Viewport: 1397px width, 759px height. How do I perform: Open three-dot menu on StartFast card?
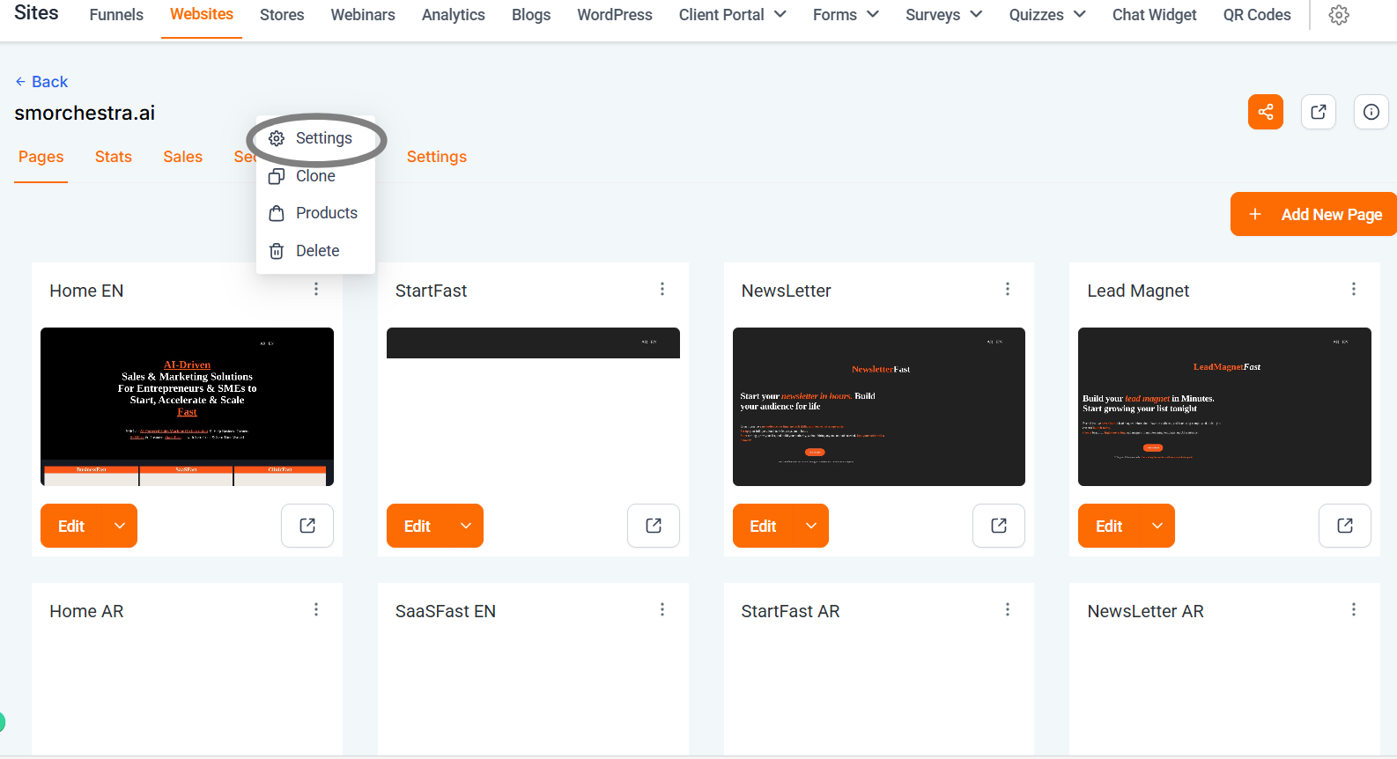pyautogui.click(x=662, y=290)
